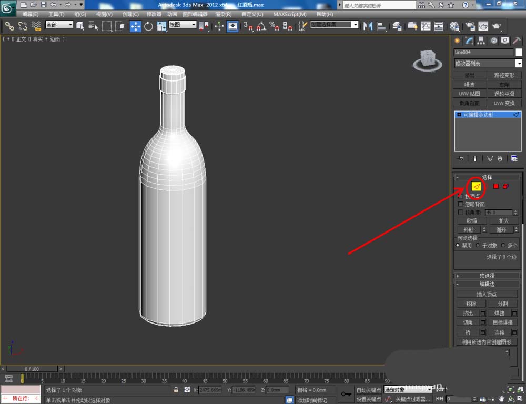Click the 收缩 selection button
Viewport: 526px width, 404px height.
[472, 220]
